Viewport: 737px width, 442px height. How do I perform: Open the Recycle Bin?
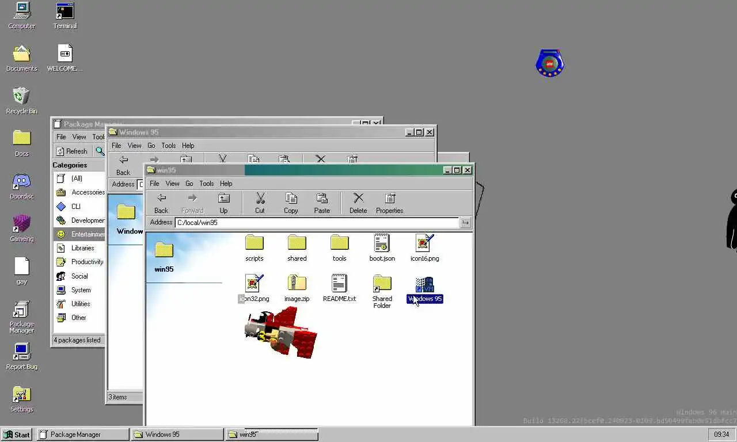click(x=21, y=101)
